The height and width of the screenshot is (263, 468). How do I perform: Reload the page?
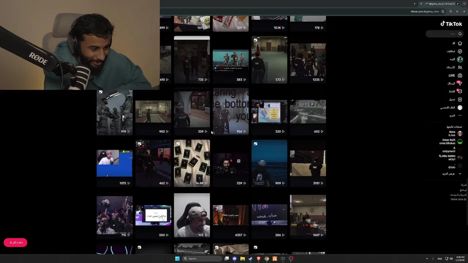click(450, 11)
